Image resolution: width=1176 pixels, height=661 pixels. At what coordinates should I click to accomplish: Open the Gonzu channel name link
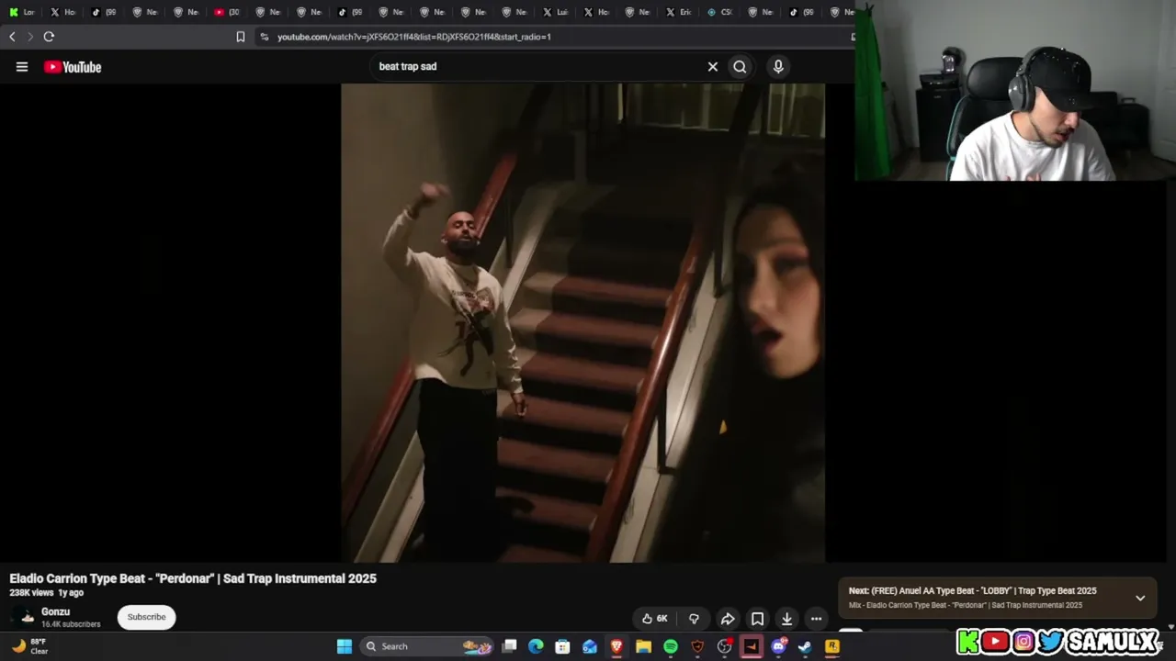[55, 611]
